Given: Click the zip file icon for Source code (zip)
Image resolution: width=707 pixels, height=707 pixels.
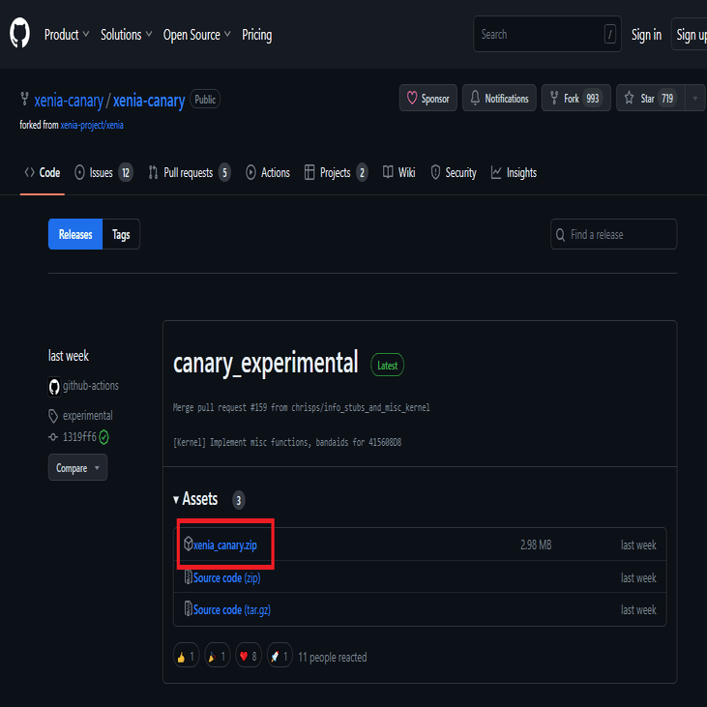Looking at the screenshot, I should (188, 576).
